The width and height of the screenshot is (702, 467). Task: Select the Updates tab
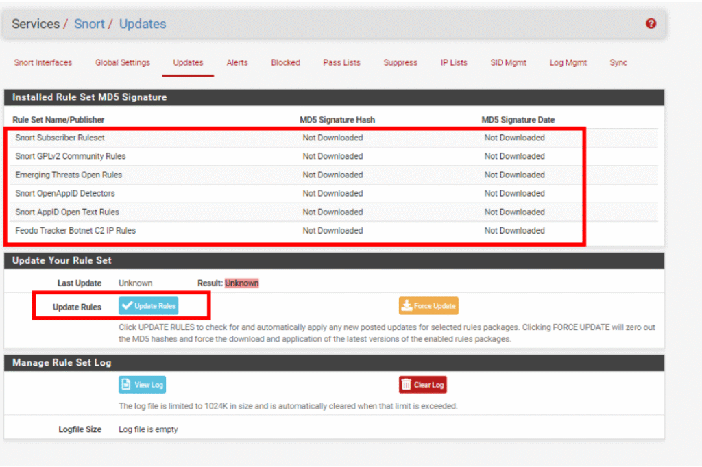click(188, 62)
